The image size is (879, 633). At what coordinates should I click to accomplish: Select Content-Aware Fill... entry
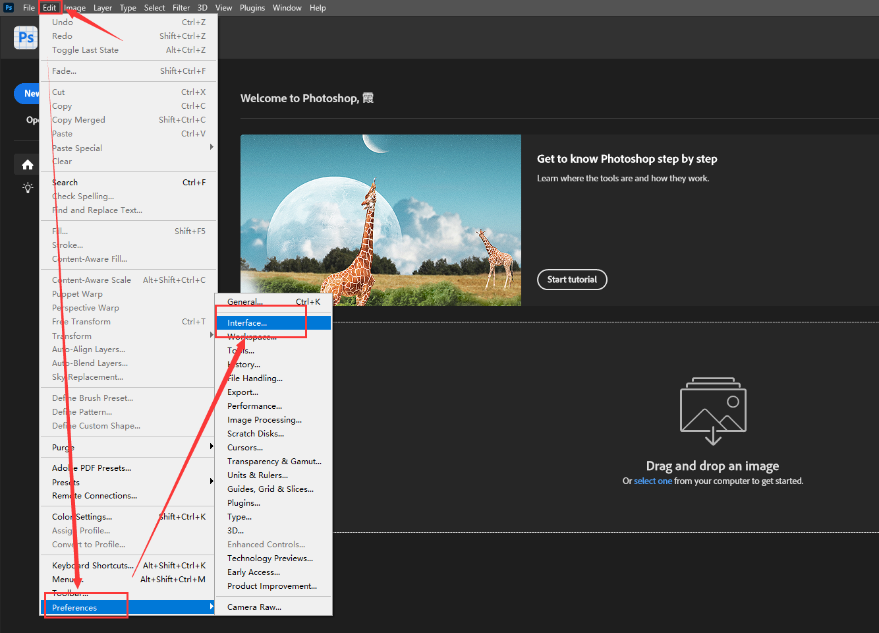click(x=129, y=259)
